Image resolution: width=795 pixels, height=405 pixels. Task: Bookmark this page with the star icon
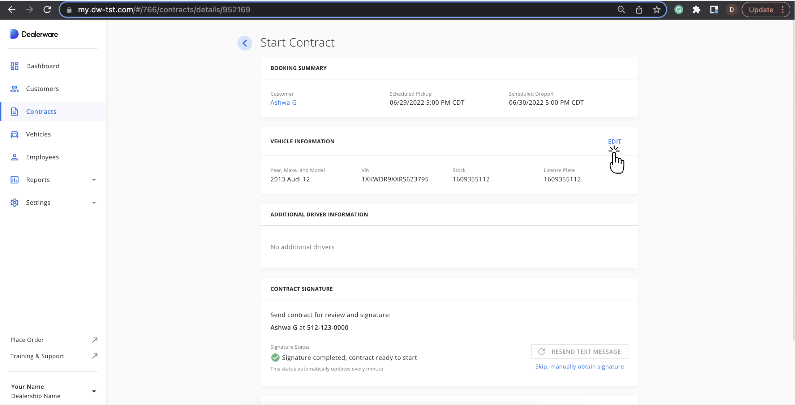click(657, 10)
